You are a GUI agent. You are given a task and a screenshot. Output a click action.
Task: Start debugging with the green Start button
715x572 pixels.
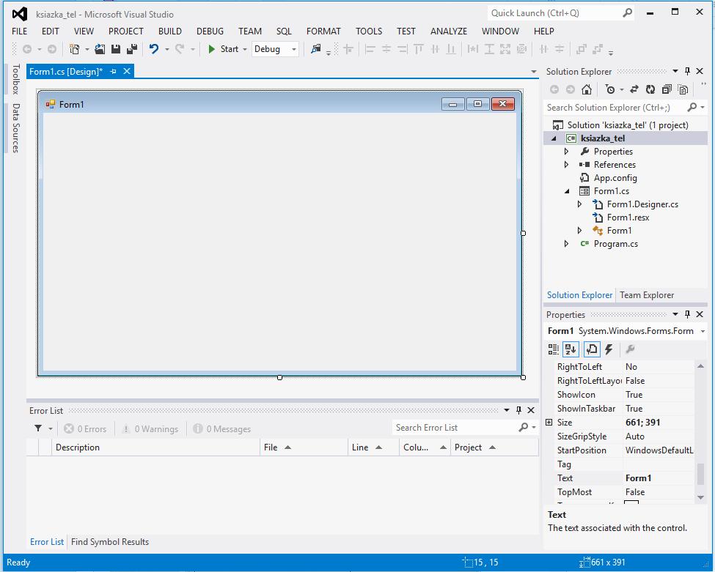[223, 49]
